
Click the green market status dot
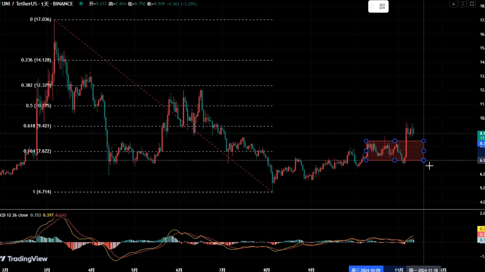tap(81, 4)
